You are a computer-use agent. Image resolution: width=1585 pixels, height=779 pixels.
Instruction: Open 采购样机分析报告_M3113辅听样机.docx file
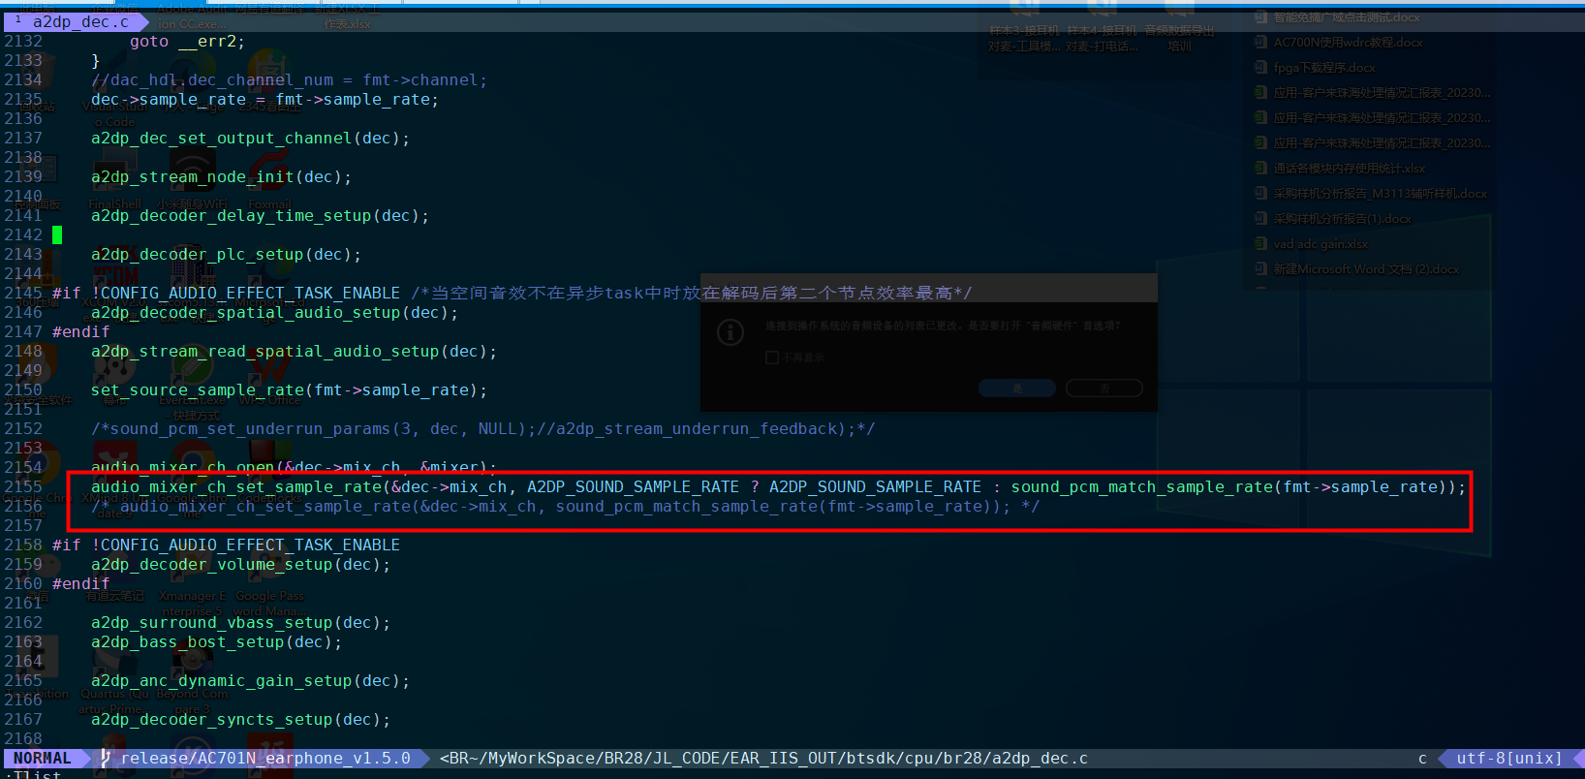1380,194
